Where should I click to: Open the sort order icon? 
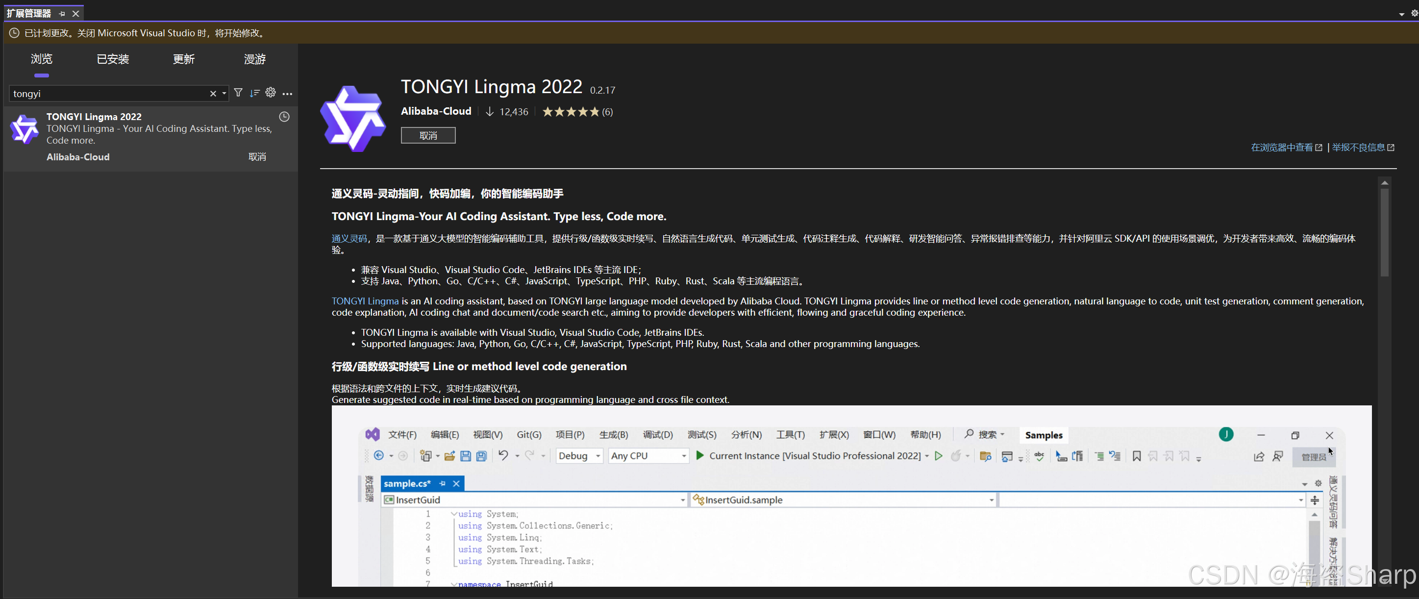click(254, 93)
